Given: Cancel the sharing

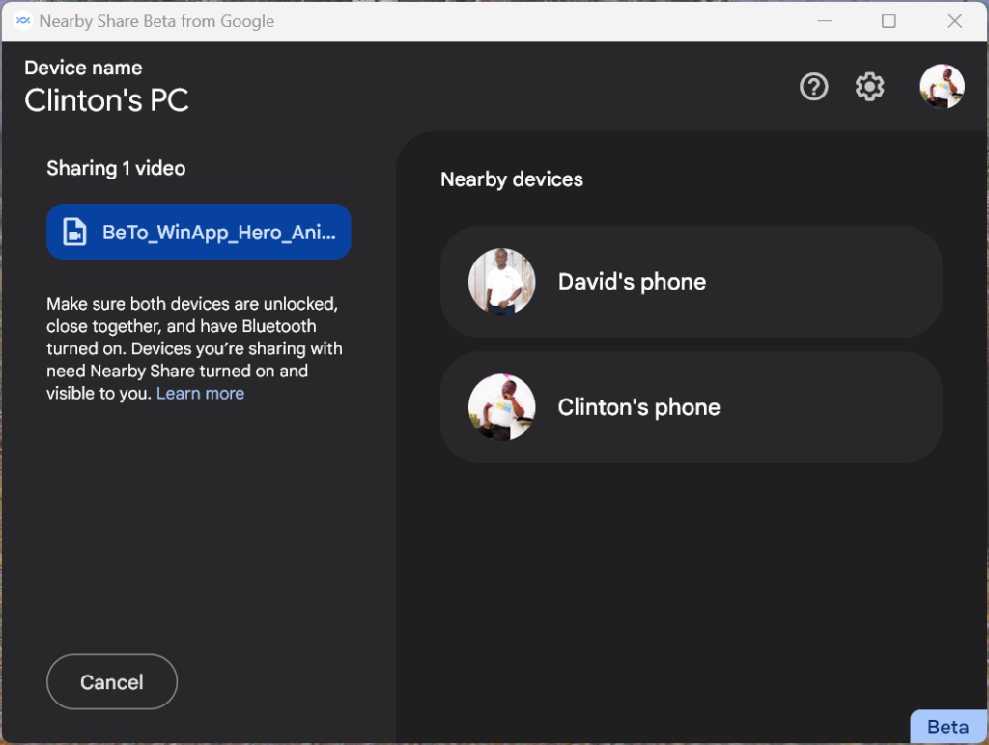Looking at the screenshot, I should point(112,681).
